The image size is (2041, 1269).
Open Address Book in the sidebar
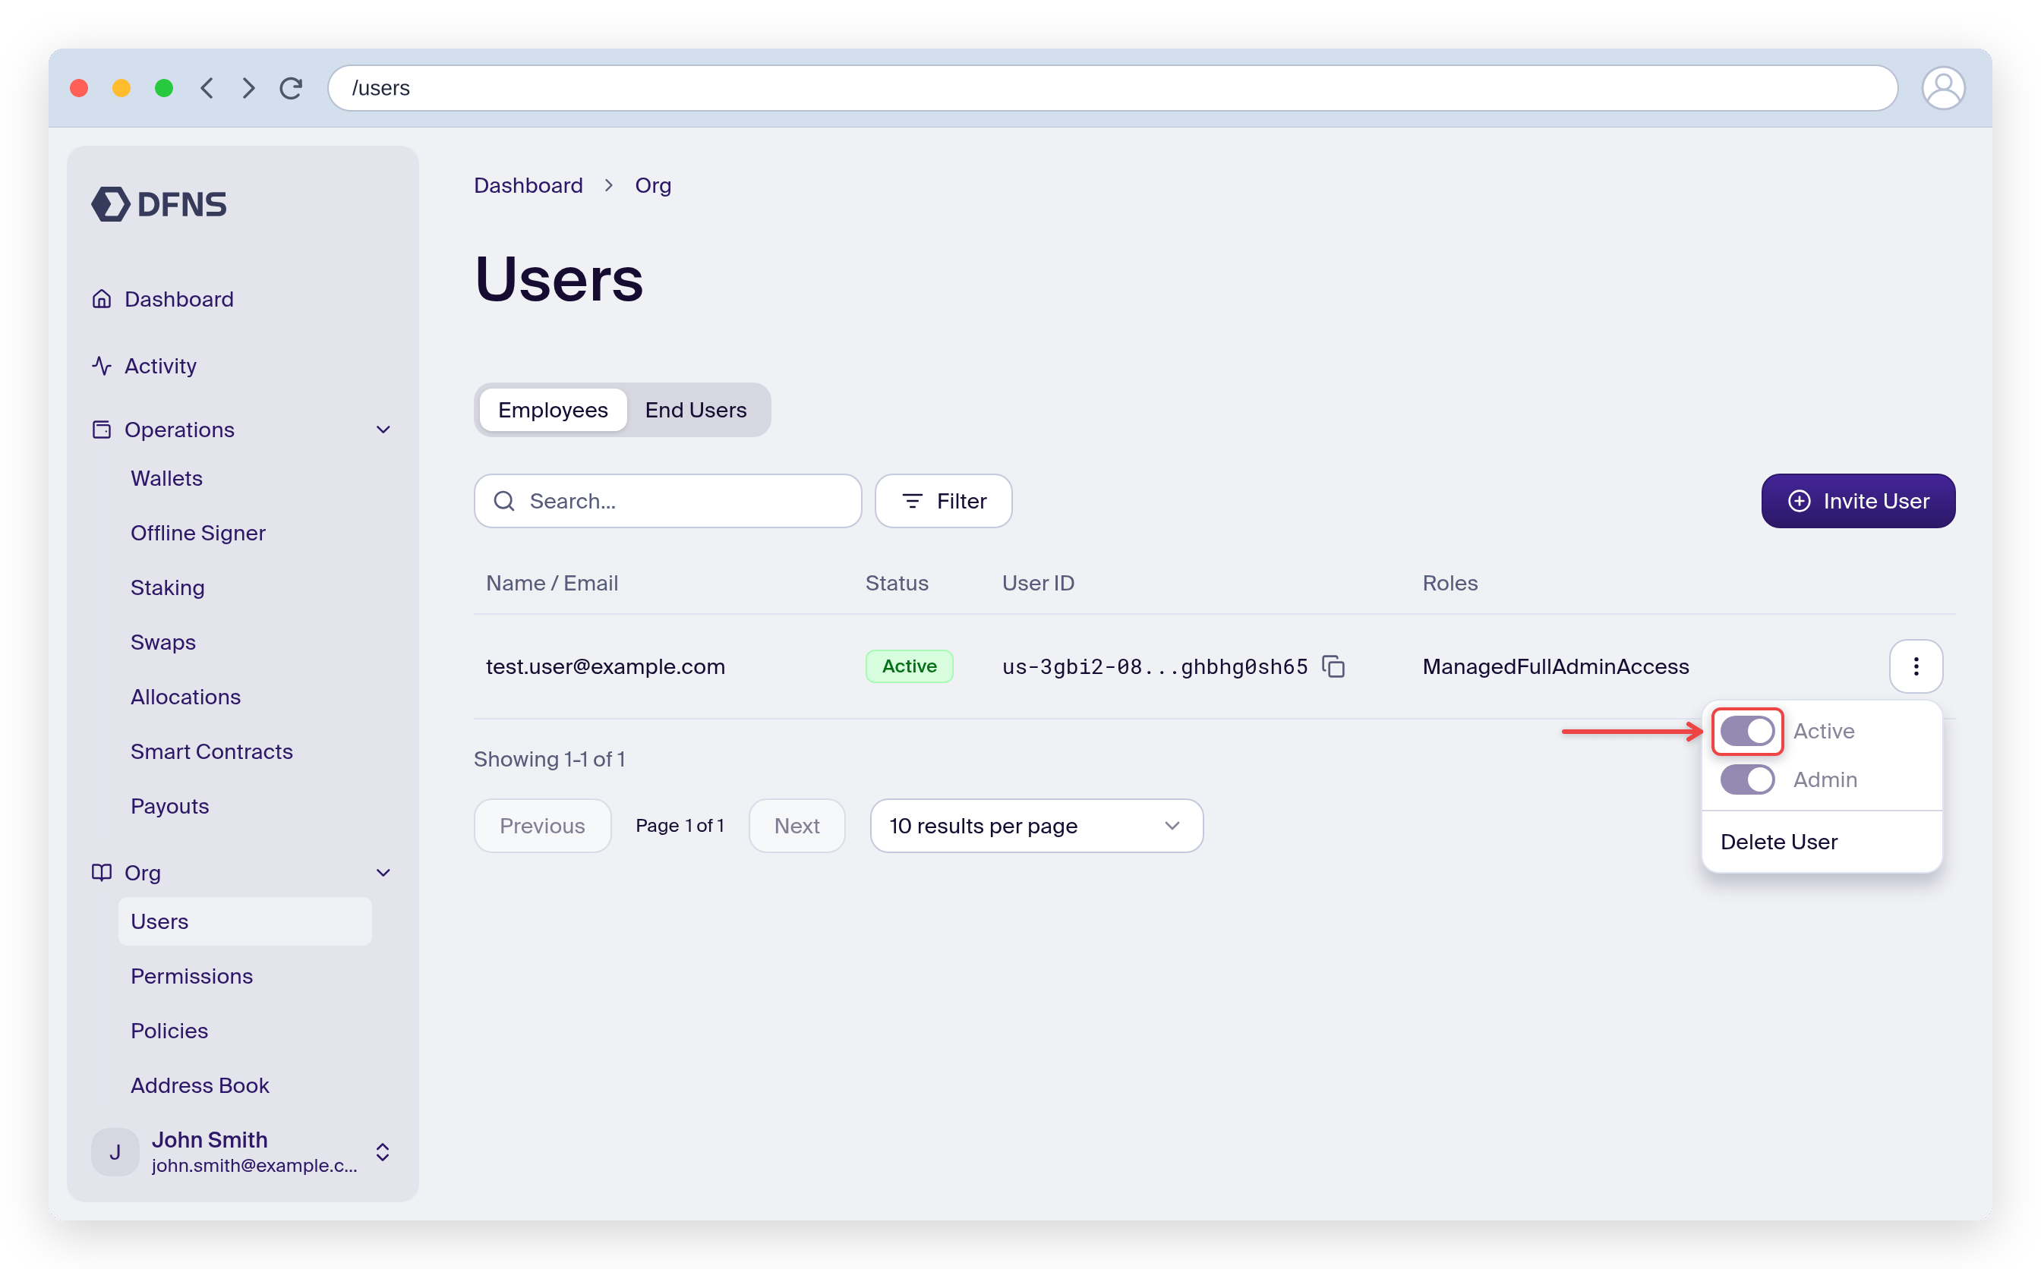pos(200,1085)
